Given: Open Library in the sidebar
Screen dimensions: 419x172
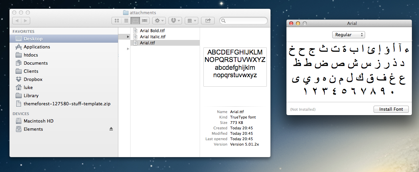Looking at the screenshot, I should (x=64, y=95).
